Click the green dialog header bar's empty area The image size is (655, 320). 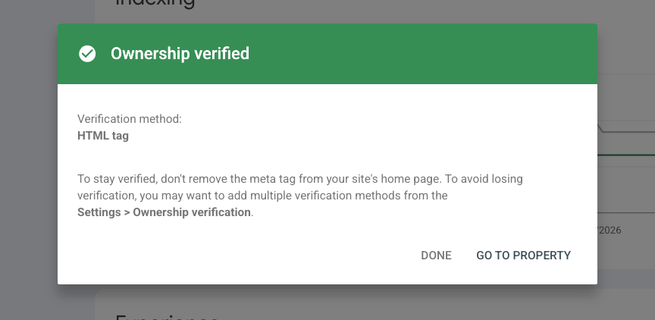[x=418, y=54]
